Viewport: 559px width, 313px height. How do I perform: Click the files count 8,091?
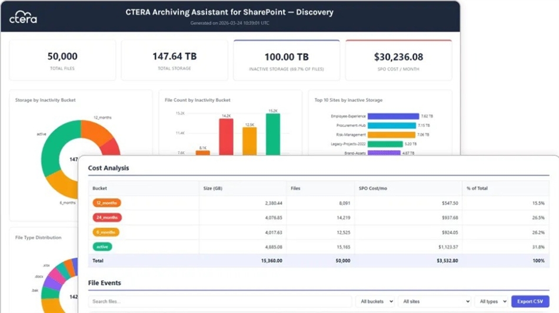pyautogui.click(x=344, y=203)
